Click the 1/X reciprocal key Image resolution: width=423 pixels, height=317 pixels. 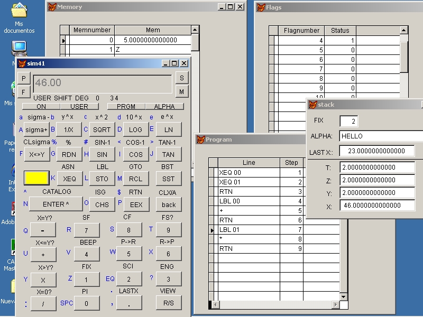(x=69, y=129)
